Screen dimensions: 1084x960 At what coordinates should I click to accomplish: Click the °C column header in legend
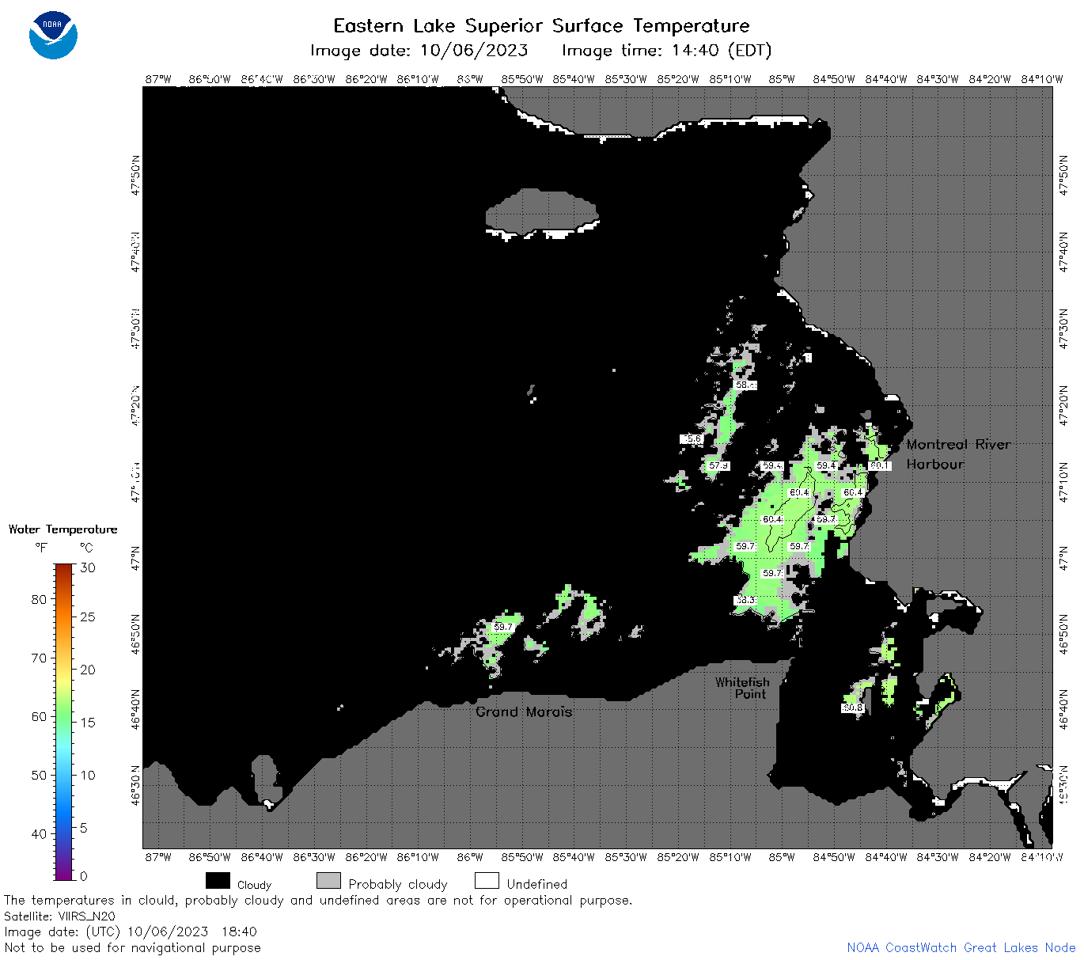[86, 548]
